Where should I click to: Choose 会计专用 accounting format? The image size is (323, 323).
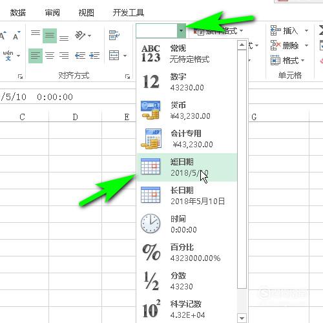(187, 139)
